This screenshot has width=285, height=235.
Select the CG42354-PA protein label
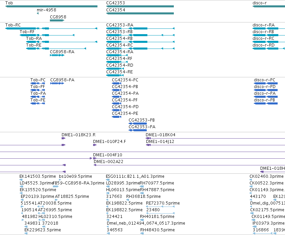coord(125,94)
